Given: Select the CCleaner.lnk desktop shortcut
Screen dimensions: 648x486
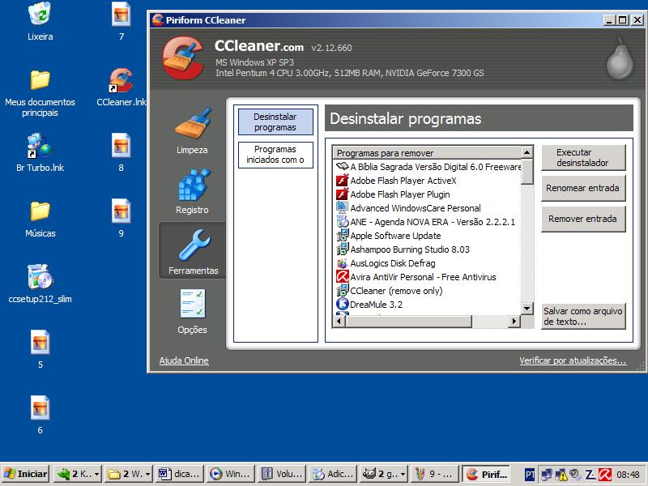Looking at the screenshot, I should click(121, 87).
